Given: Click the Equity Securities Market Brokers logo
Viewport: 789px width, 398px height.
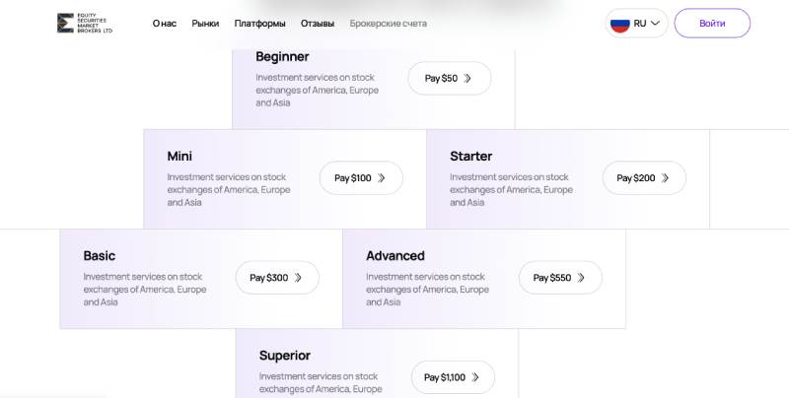Looking at the screenshot, I should coord(85,23).
